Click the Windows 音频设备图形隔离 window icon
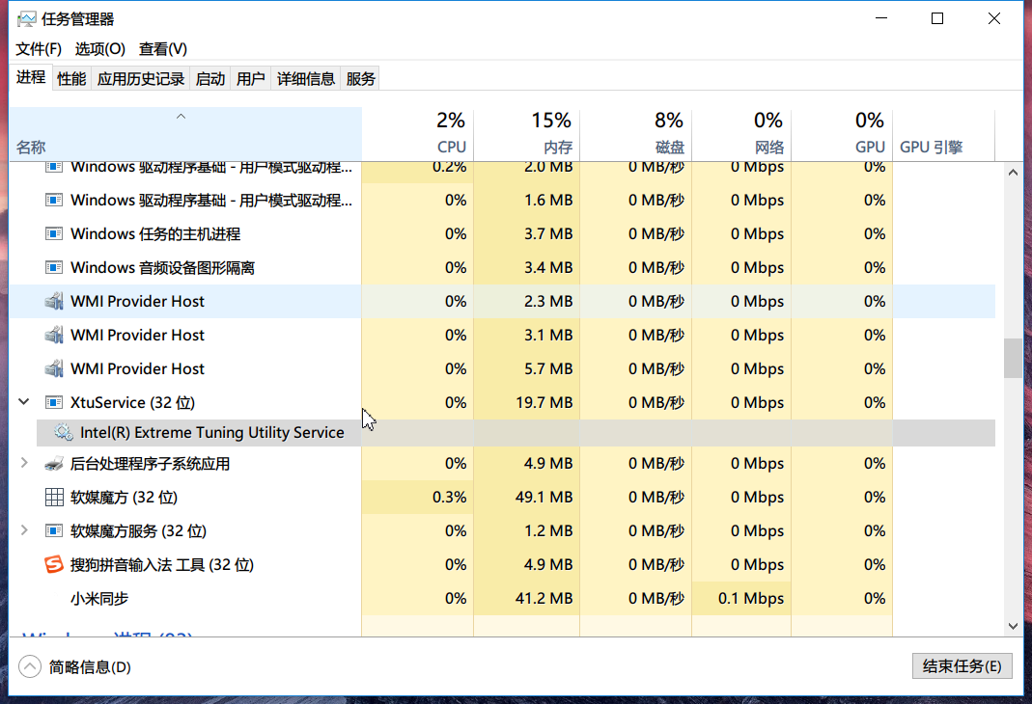The image size is (1032, 704). point(53,267)
